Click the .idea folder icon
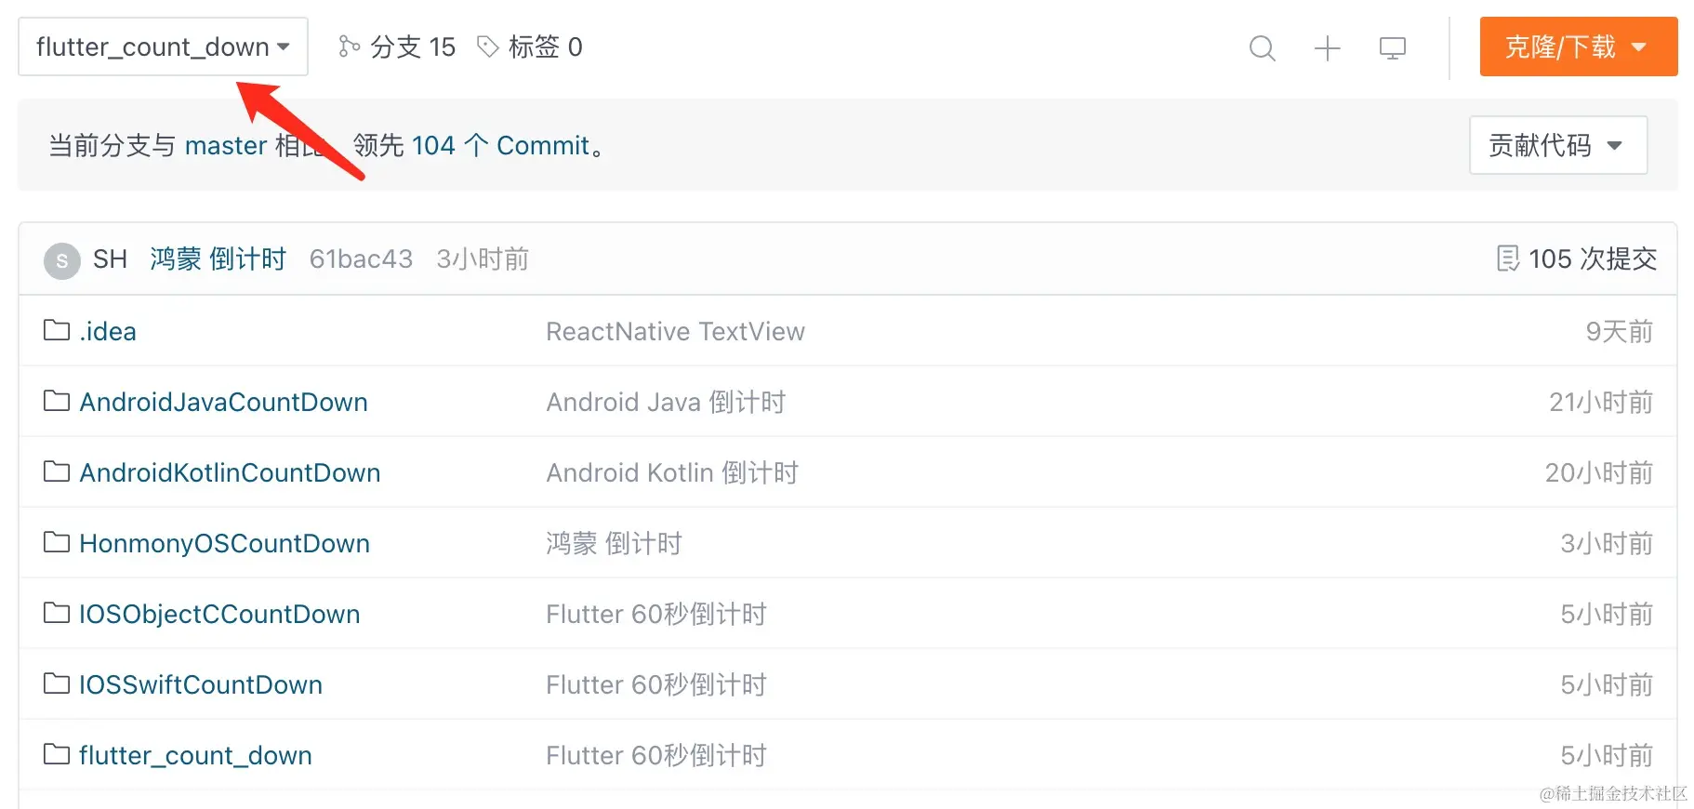Screen dimensions: 1694x809 click(x=57, y=331)
